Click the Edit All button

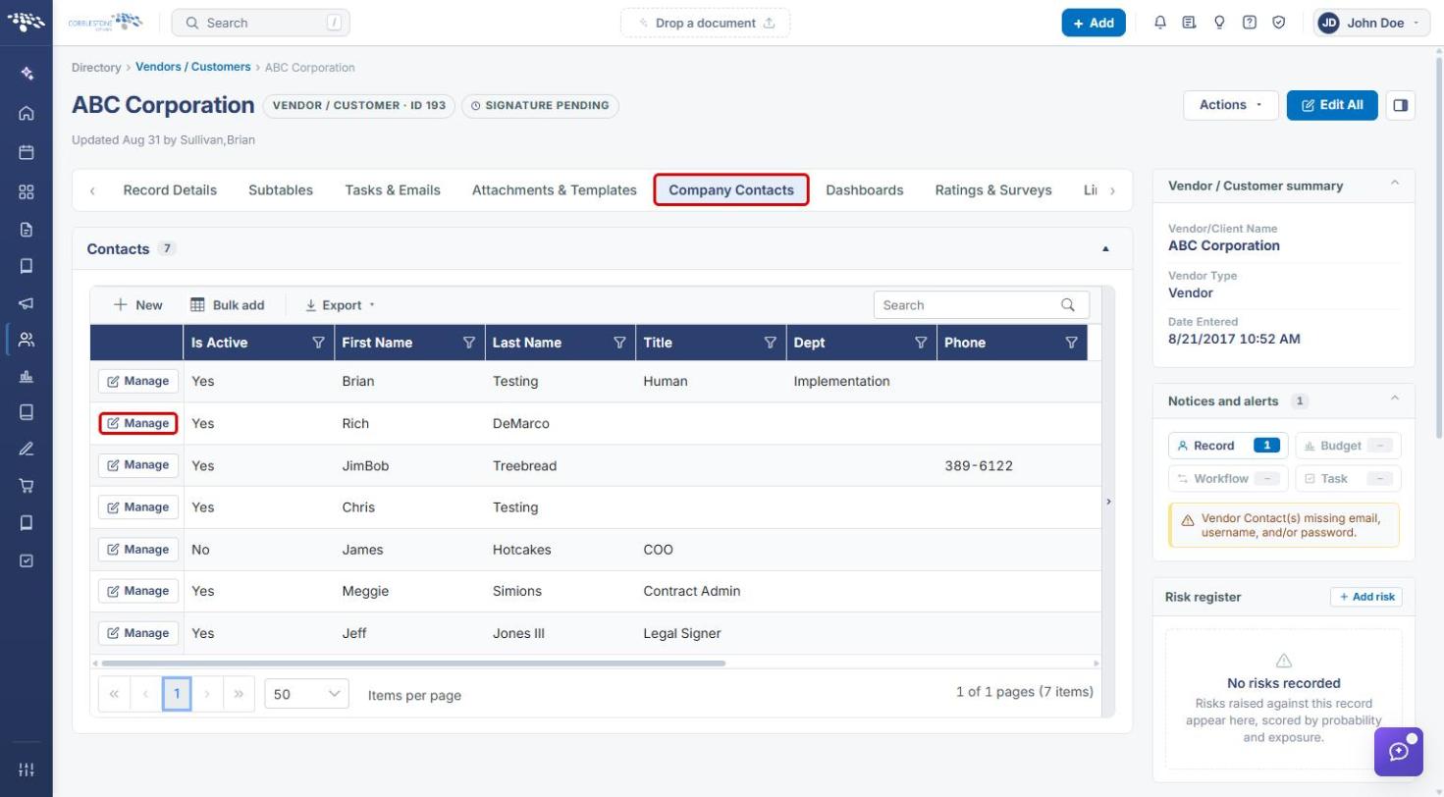click(1332, 105)
